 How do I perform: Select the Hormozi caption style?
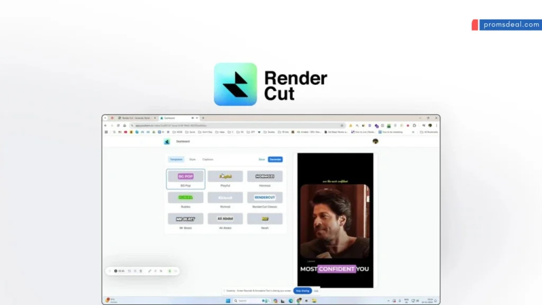265,176
